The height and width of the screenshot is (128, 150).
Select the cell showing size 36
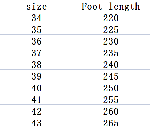[x=37, y=40]
